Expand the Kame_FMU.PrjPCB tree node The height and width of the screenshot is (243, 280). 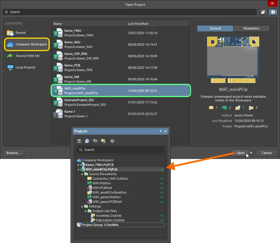pyautogui.click(x=78, y=165)
